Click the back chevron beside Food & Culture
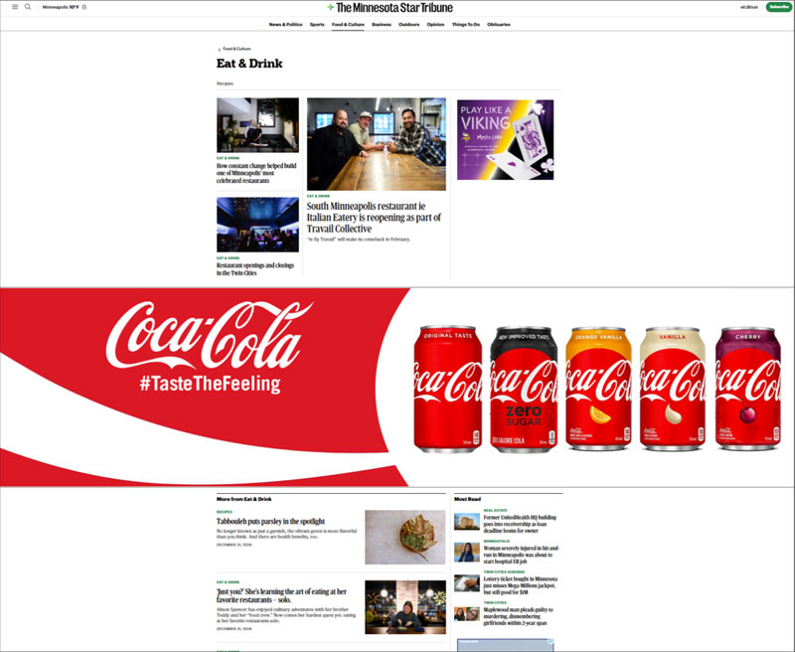 [x=219, y=49]
